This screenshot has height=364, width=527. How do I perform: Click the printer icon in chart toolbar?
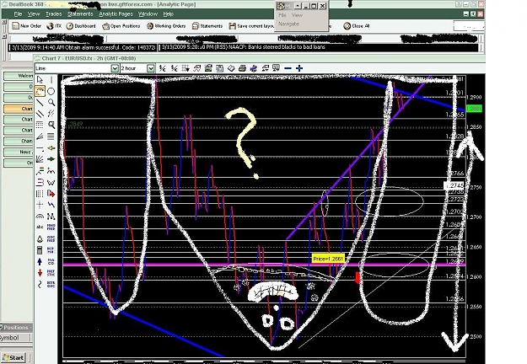coord(242,68)
